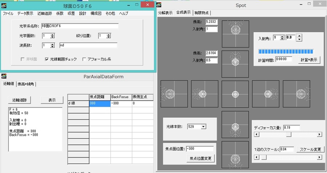
Task: Click the center spot diagram thumbnail
Action: tap(235, 94)
